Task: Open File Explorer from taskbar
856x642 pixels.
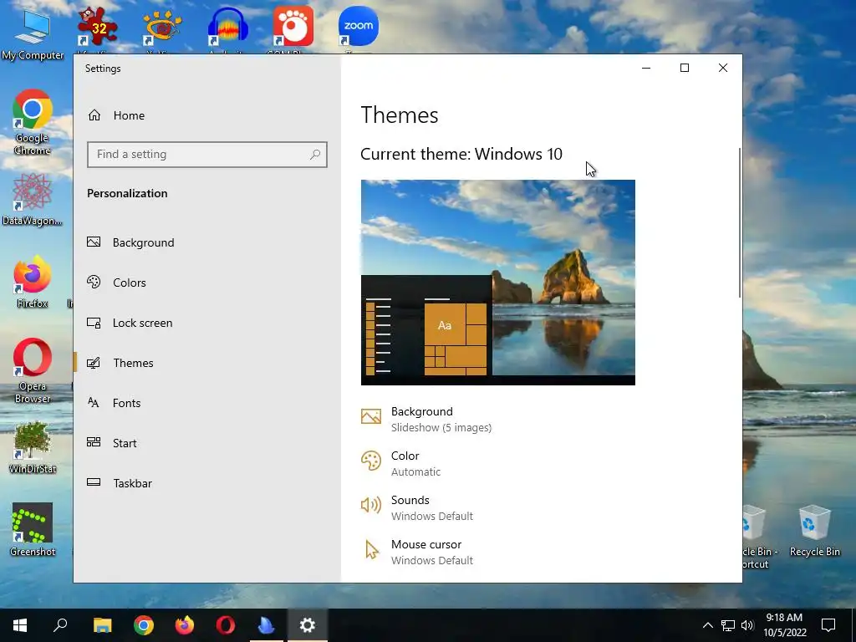Action: 102,625
